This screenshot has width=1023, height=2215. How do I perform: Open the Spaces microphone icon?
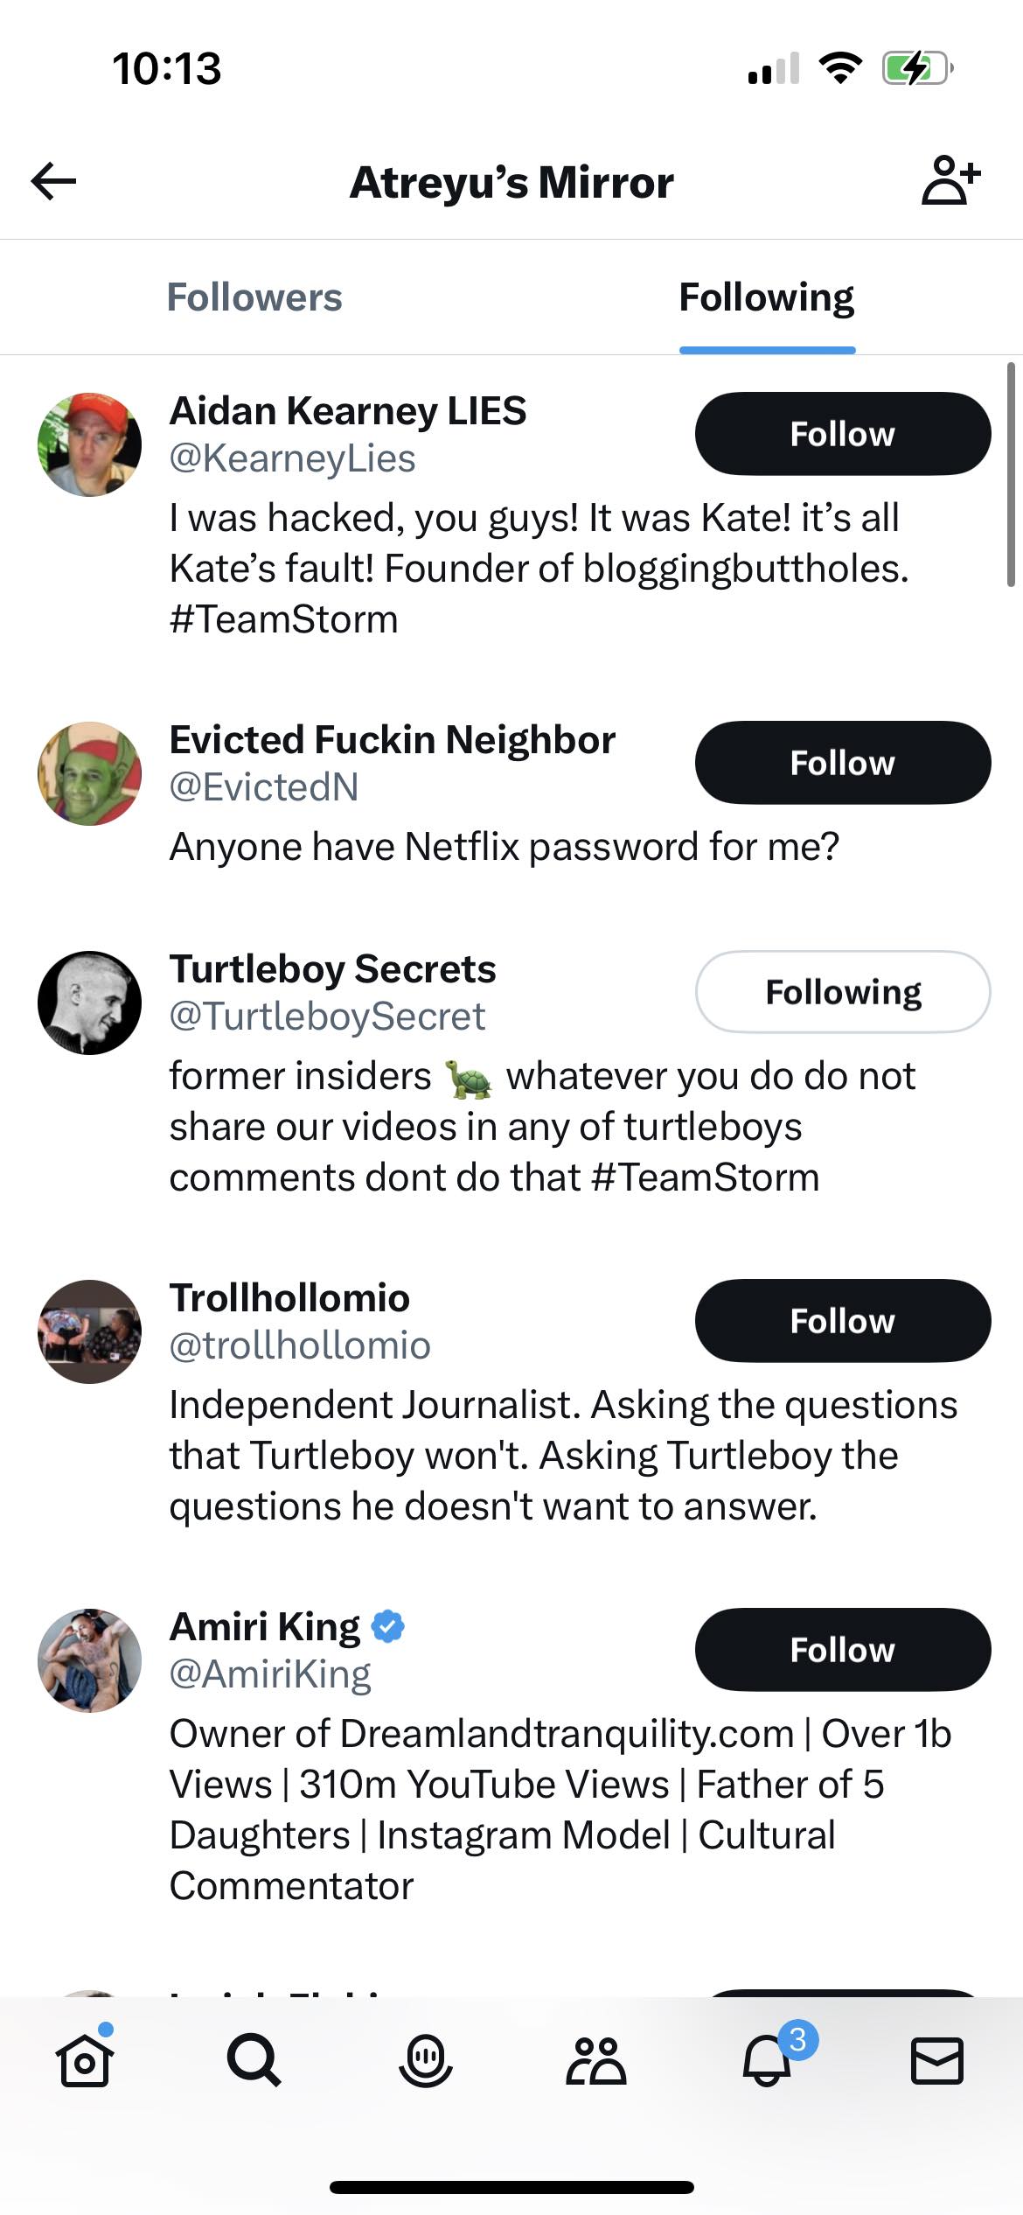click(425, 2059)
